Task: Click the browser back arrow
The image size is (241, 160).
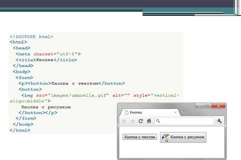Action: point(124,121)
